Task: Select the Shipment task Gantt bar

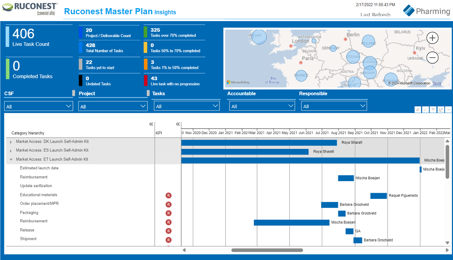Action: click(x=358, y=240)
